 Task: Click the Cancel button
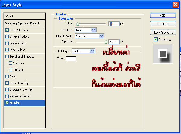pos(163,24)
